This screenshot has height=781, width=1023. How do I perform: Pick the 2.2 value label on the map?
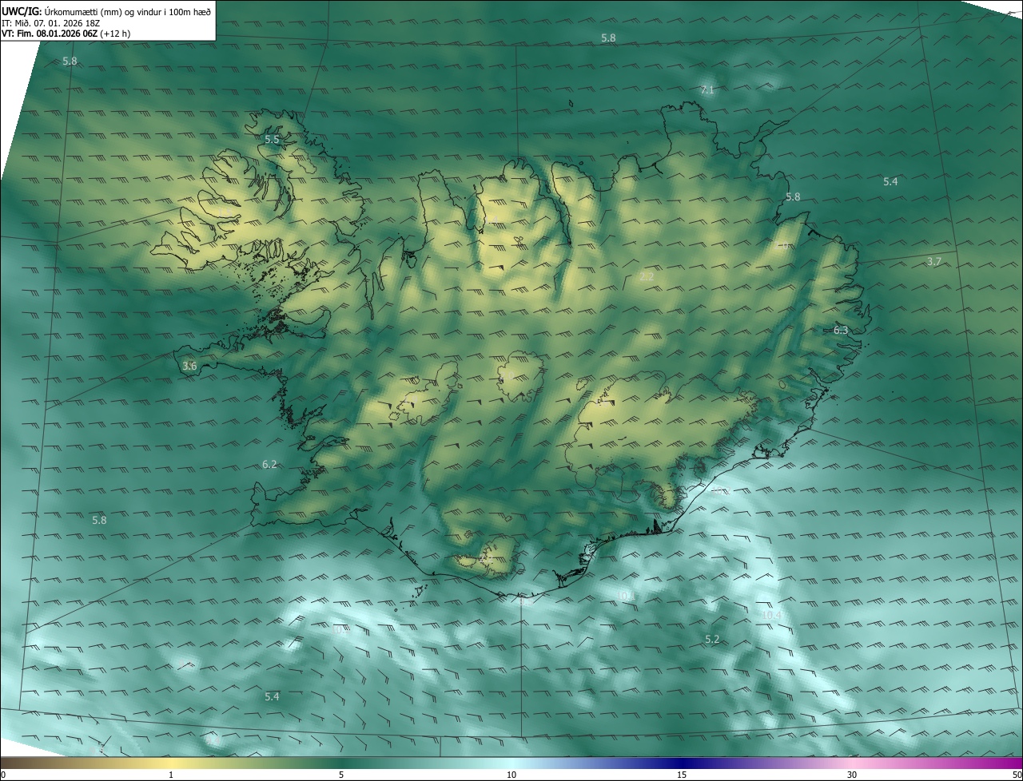[x=647, y=277]
